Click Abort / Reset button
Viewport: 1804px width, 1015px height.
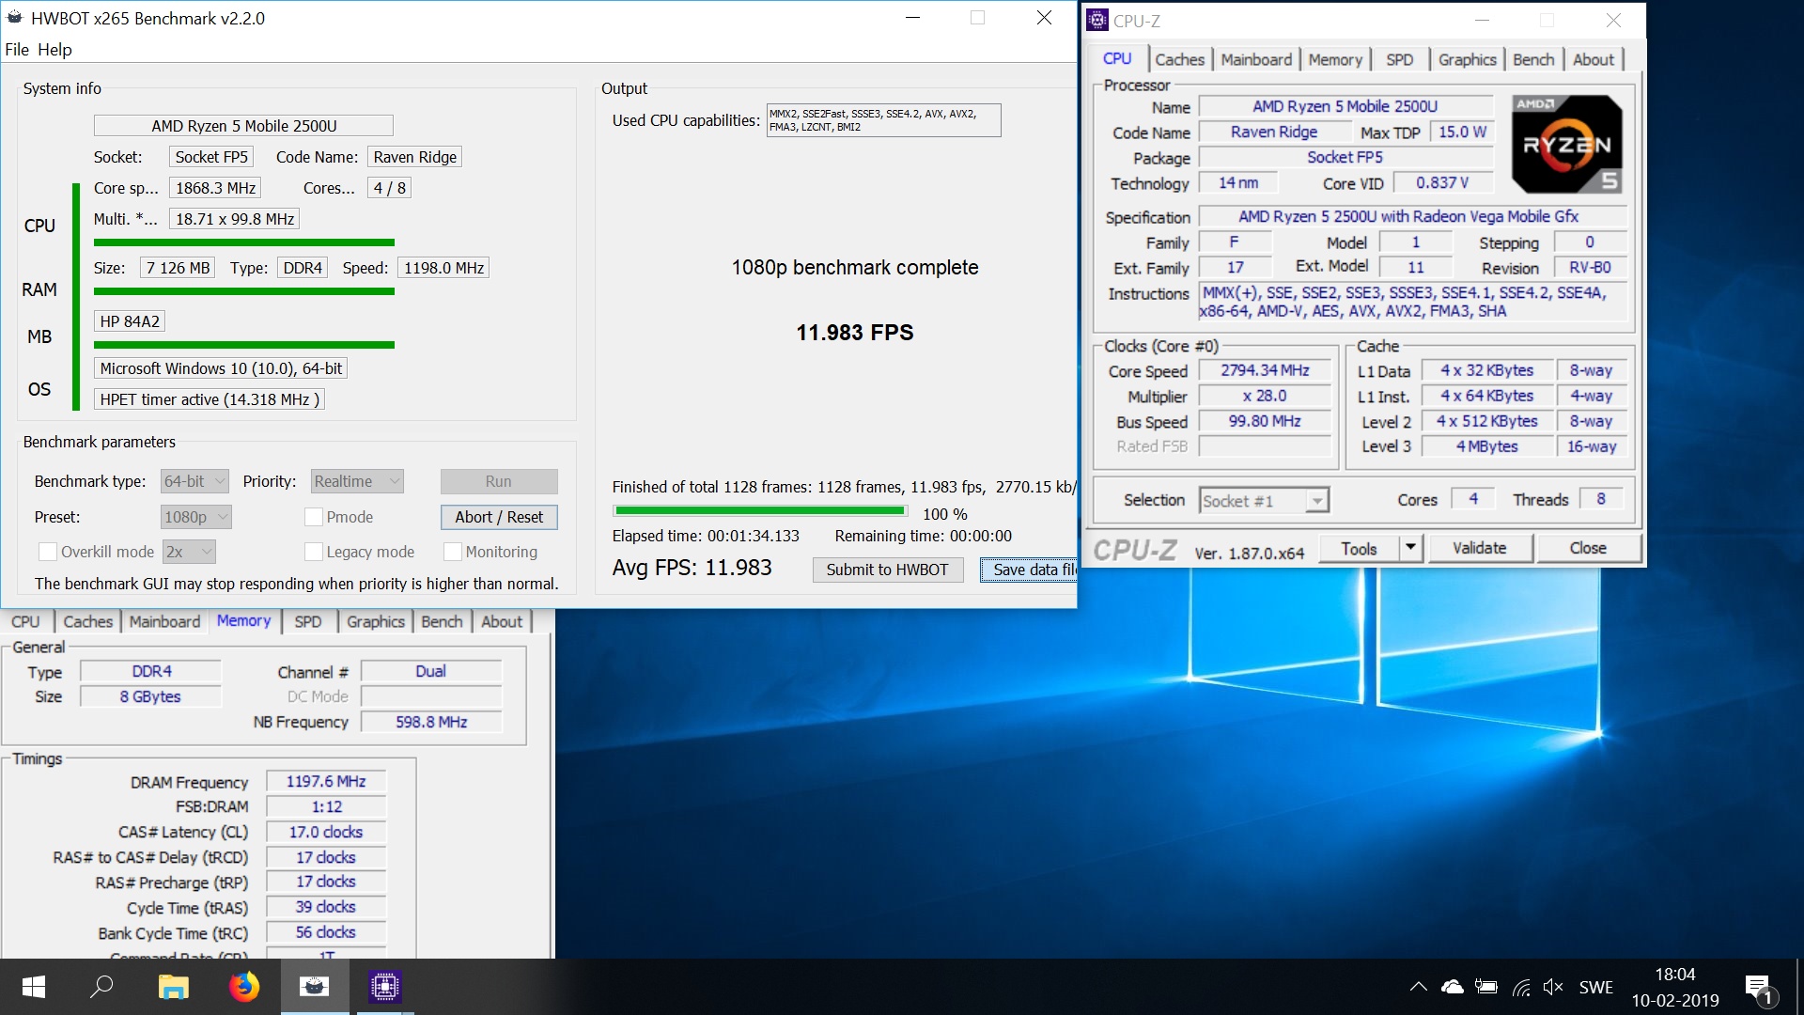[499, 517]
